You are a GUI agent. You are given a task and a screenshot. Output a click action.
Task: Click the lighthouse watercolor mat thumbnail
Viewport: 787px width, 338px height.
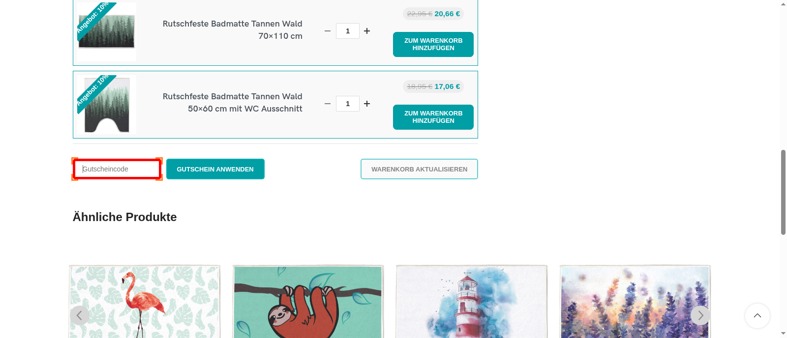pyautogui.click(x=471, y=302)
